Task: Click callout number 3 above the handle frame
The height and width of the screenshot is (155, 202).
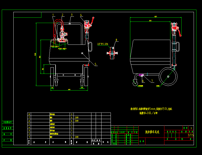Action: 71,15
